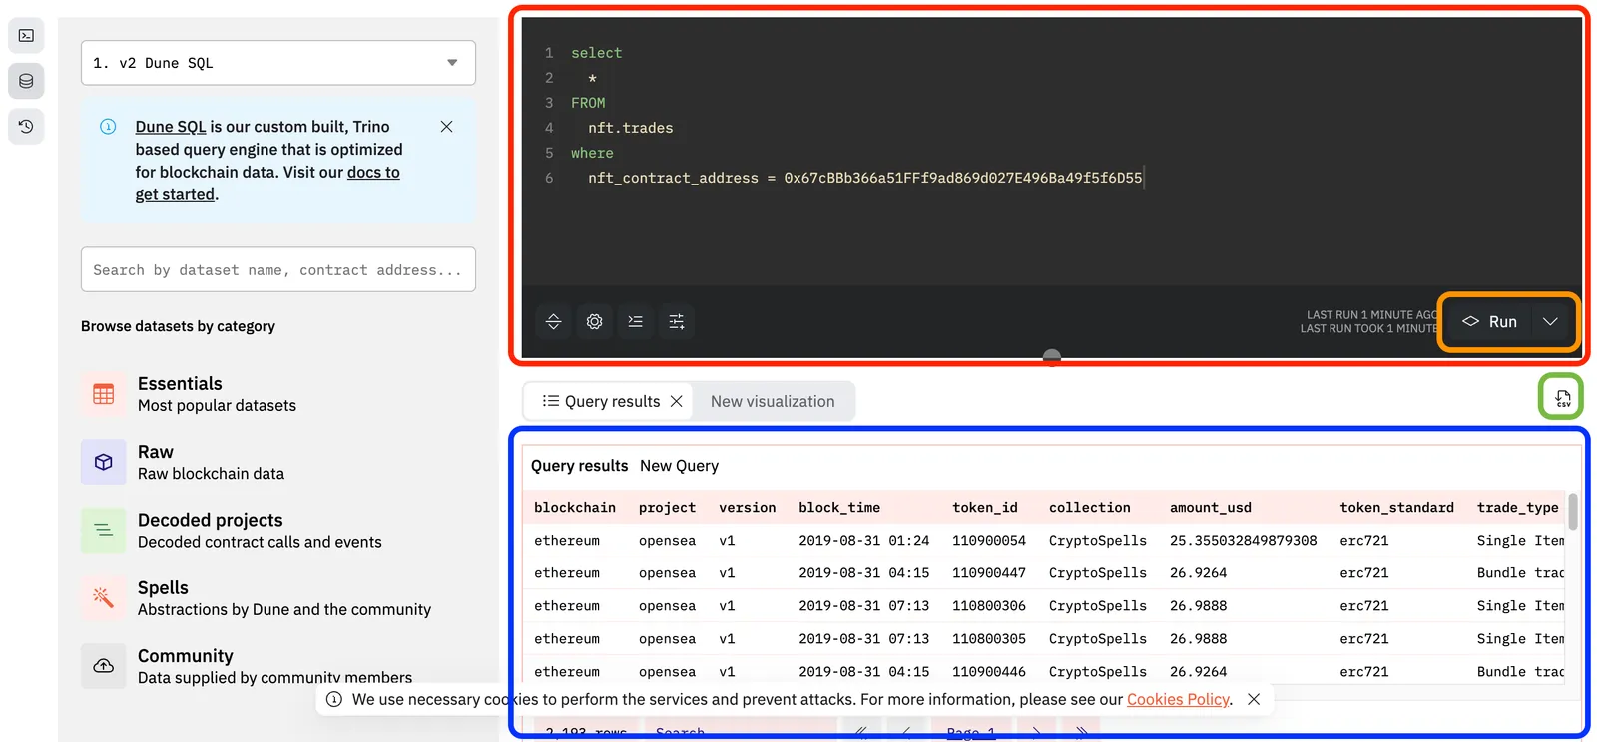Viewport: 1597px width, 742px height.
Task: Open the v2 Dune SQL engine dropdown
Action: (278, 63)
